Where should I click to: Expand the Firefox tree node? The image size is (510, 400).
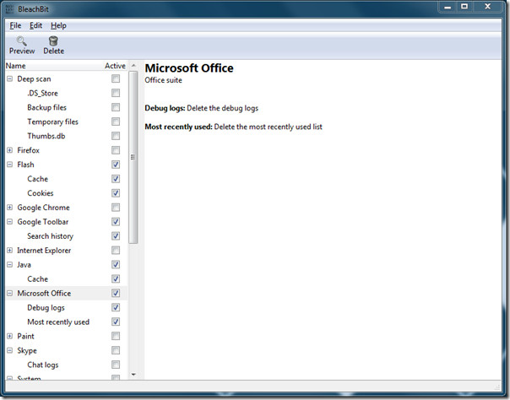click(10, 150)
